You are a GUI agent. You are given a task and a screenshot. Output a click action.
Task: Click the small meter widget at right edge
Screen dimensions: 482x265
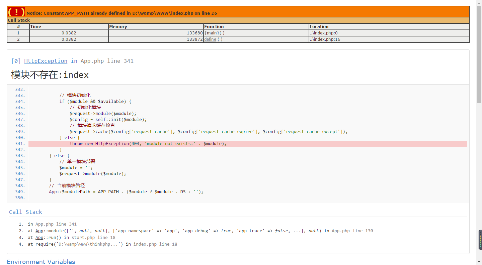tap(480, 239)
